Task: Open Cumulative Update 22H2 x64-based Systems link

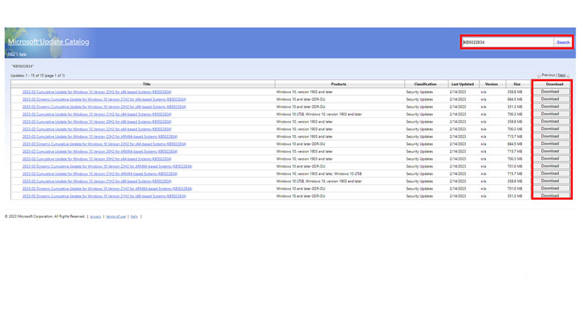Action: 97,129
